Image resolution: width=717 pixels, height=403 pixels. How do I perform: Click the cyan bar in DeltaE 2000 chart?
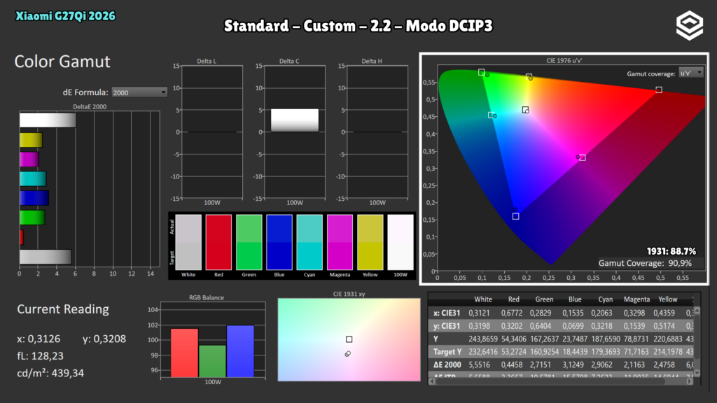pos(33,178)
